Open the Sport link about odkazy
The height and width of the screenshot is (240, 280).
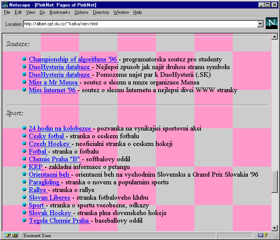[x=36, y=205]
